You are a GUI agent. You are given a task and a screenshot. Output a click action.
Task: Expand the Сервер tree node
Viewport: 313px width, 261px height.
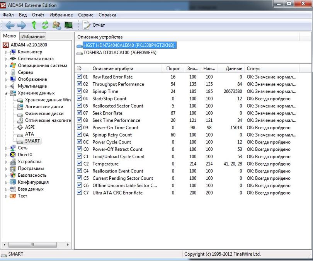point(6,73)
